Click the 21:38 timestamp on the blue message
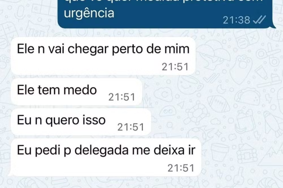This screenshot has width=283, height=188. pos(236,20)
